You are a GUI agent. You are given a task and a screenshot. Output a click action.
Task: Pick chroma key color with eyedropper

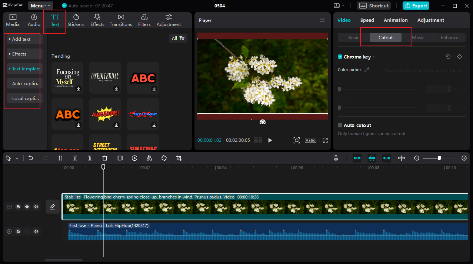point(367,70)
